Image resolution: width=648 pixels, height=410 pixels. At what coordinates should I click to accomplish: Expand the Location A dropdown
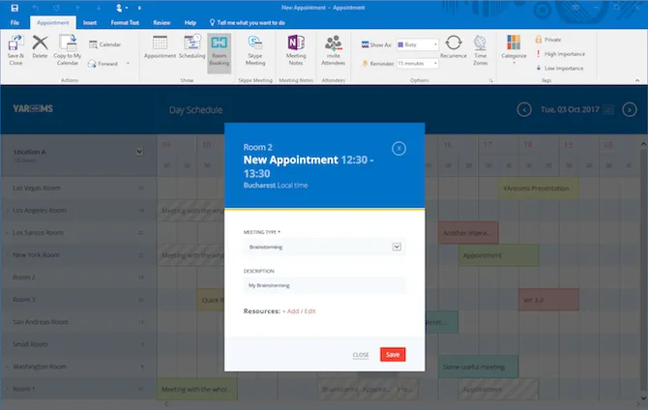(x=139, y=152)
